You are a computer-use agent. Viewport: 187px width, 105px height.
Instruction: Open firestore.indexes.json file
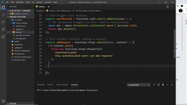coord(20,57)
